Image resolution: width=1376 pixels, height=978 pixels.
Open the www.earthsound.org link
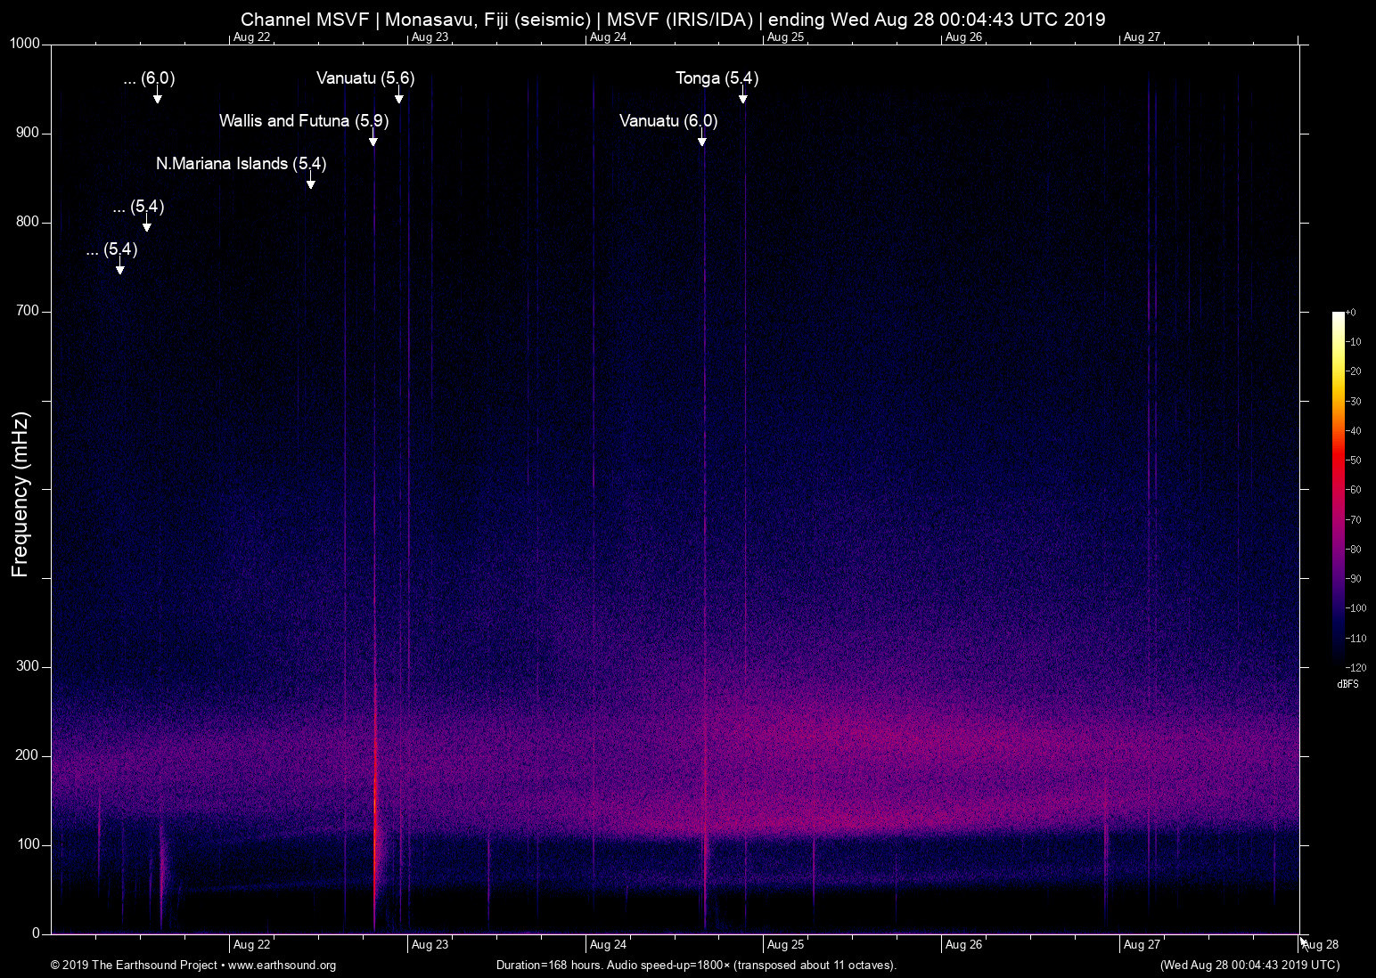[x=283, y=966]
